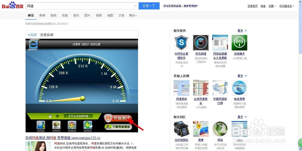The height and width of the screenshot is (151, 302).
Task: Switch to the 视频 tab
Action: pos(99,15)
